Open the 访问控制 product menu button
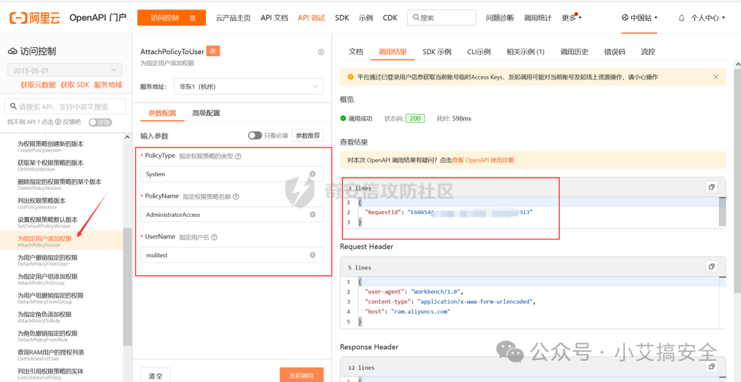The image size is (741, 382). [x=172, y=18]
